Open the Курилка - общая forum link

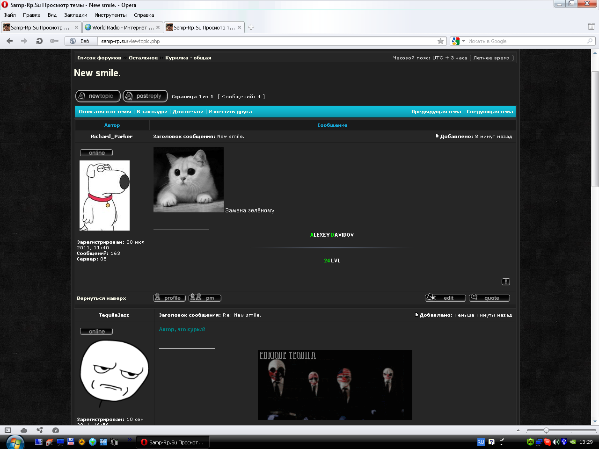[188, 58]
